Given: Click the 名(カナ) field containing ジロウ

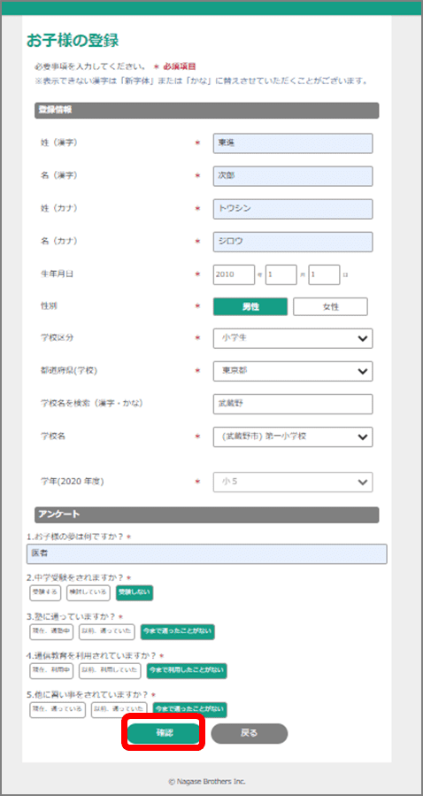Looking at the screenshot, I should click(x=293, y=242).
